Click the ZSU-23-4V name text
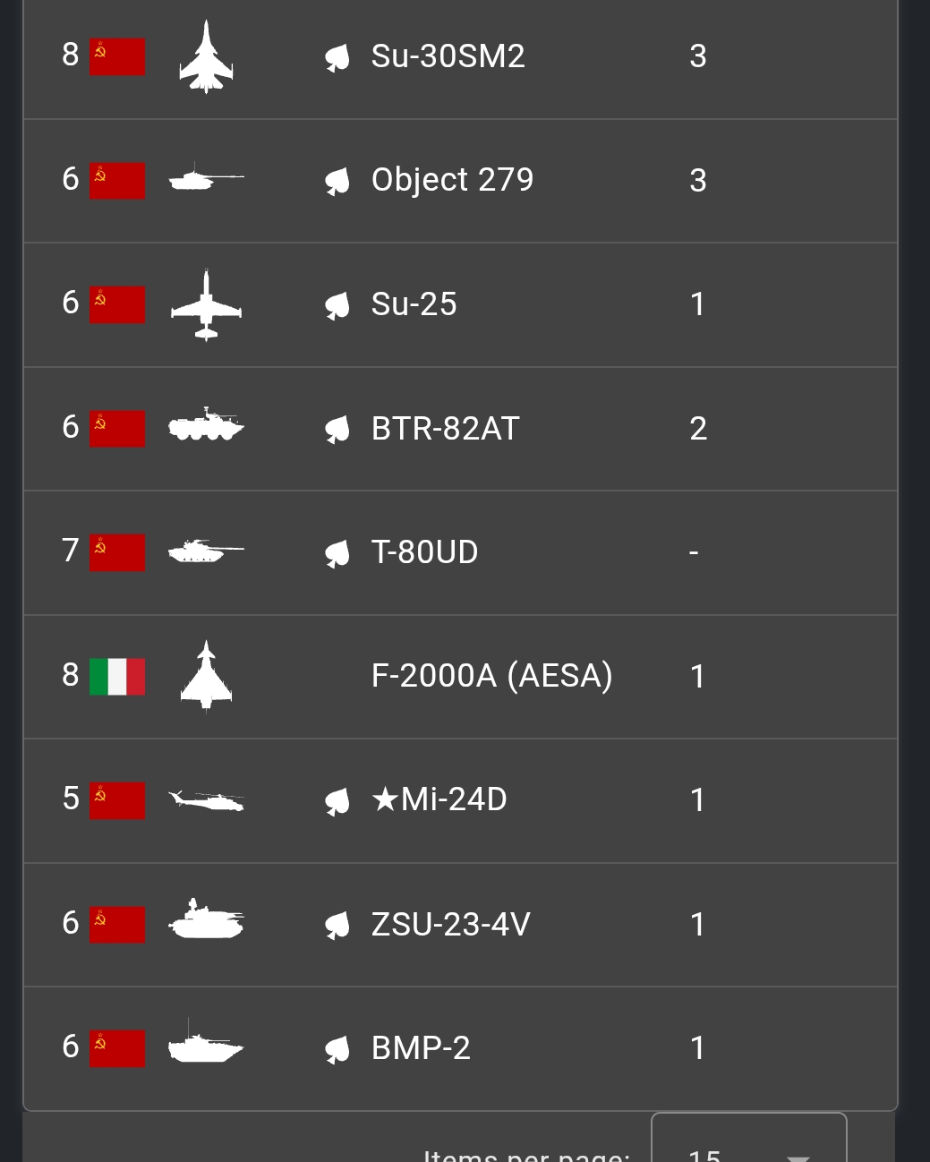Screen dimensions: 930x1162 [x=450, y=924]
